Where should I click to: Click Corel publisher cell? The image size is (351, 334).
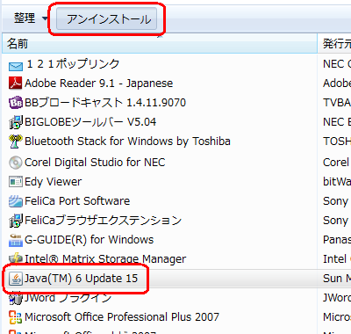point(336,163)
